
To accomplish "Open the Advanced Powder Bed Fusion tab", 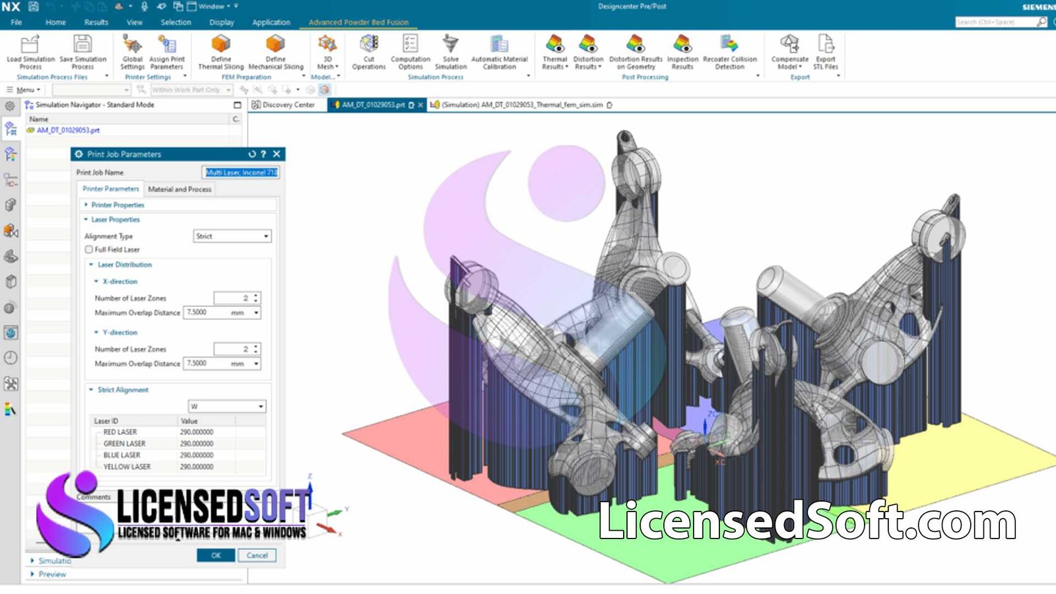I will (x=358, y=22).
